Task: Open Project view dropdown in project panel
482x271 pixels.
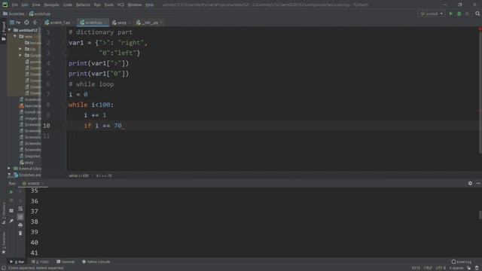Action: tap(15, 23)
